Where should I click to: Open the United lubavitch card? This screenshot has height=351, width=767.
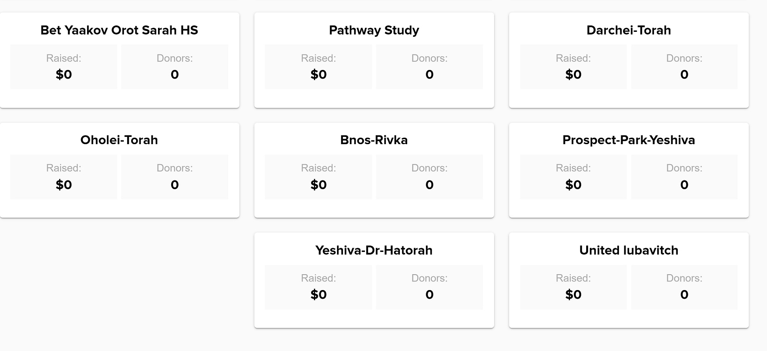[629, 251]
